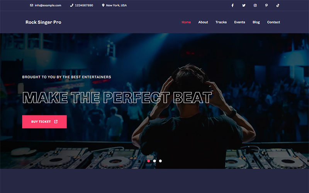The image size is (309, 193).
Task: Open the Twitter social icon
Action: (x=244, y=5)
